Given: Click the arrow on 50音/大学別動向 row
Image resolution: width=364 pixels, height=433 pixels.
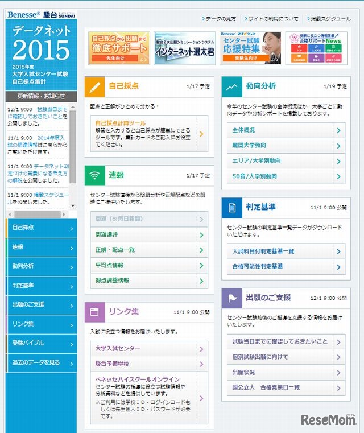Looking at the screenshot, I should click(x=339, y=176).
